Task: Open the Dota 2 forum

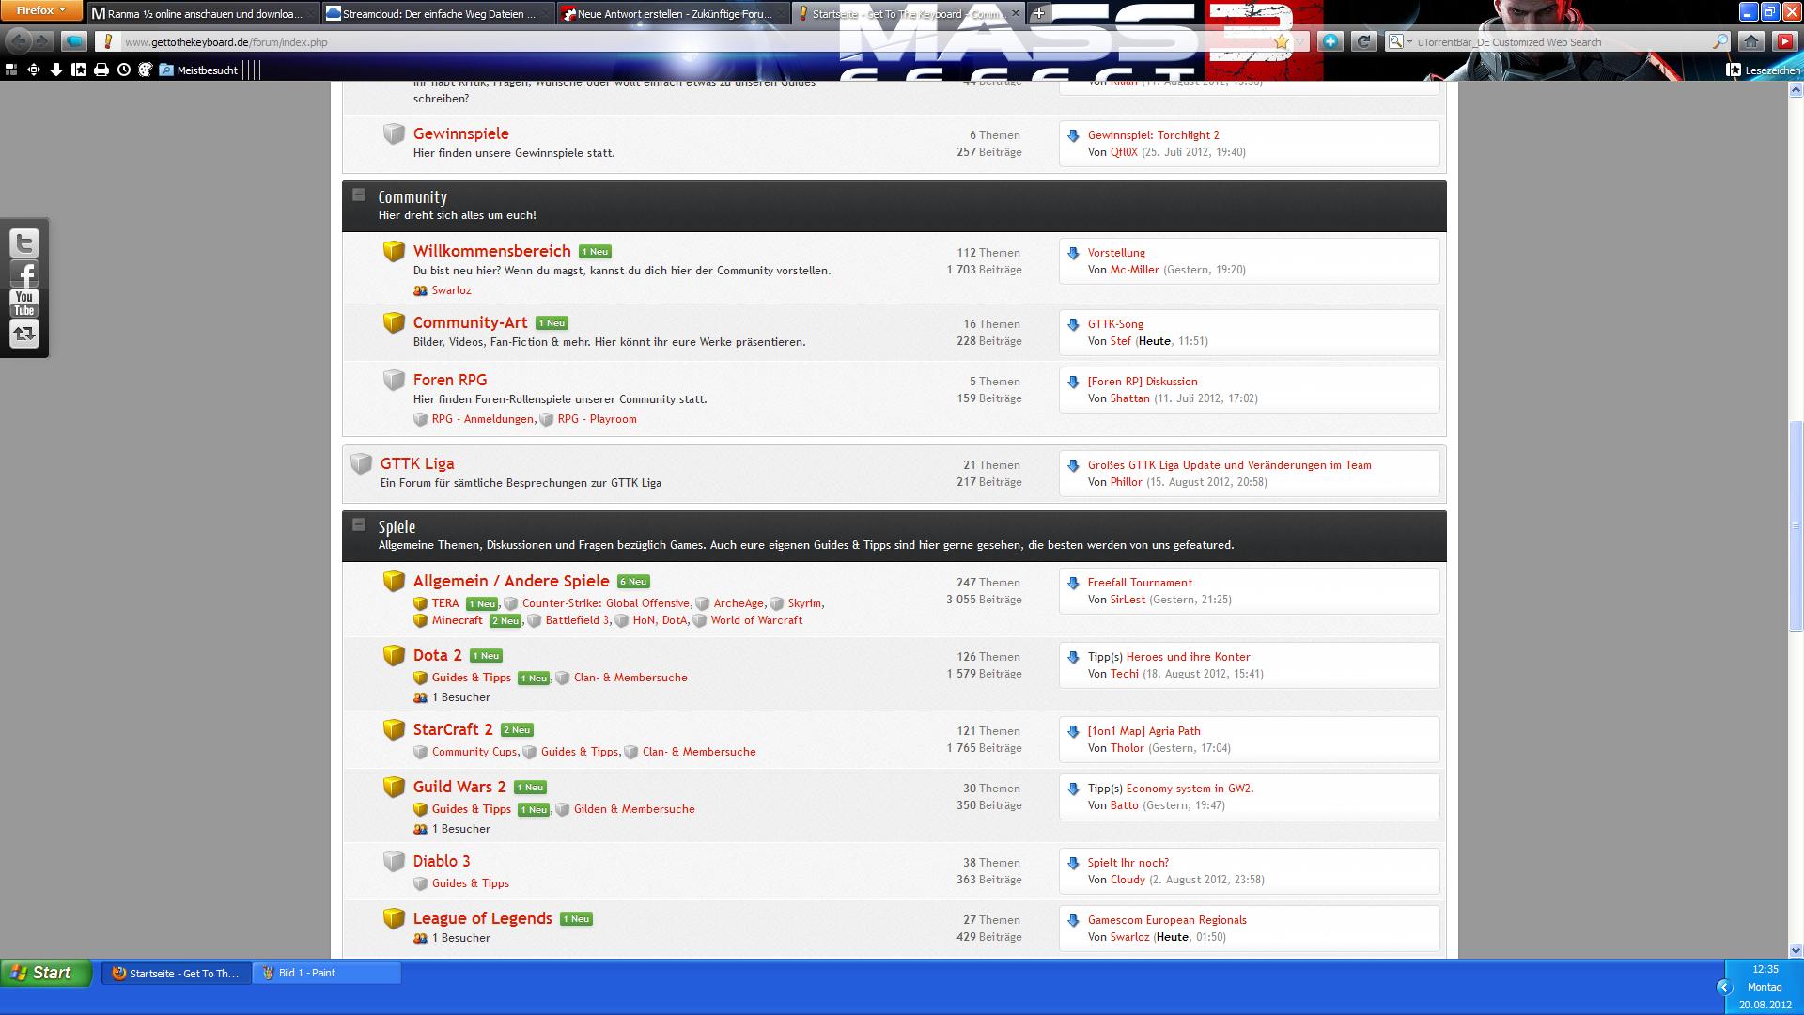Action: click(437, 655)
